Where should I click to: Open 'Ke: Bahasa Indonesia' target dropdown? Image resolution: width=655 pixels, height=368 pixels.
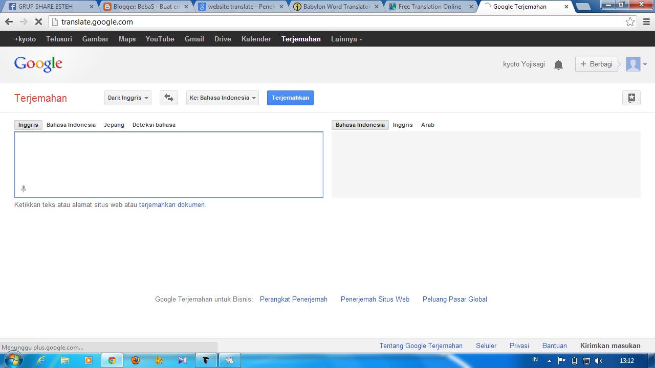click(223, 98)
